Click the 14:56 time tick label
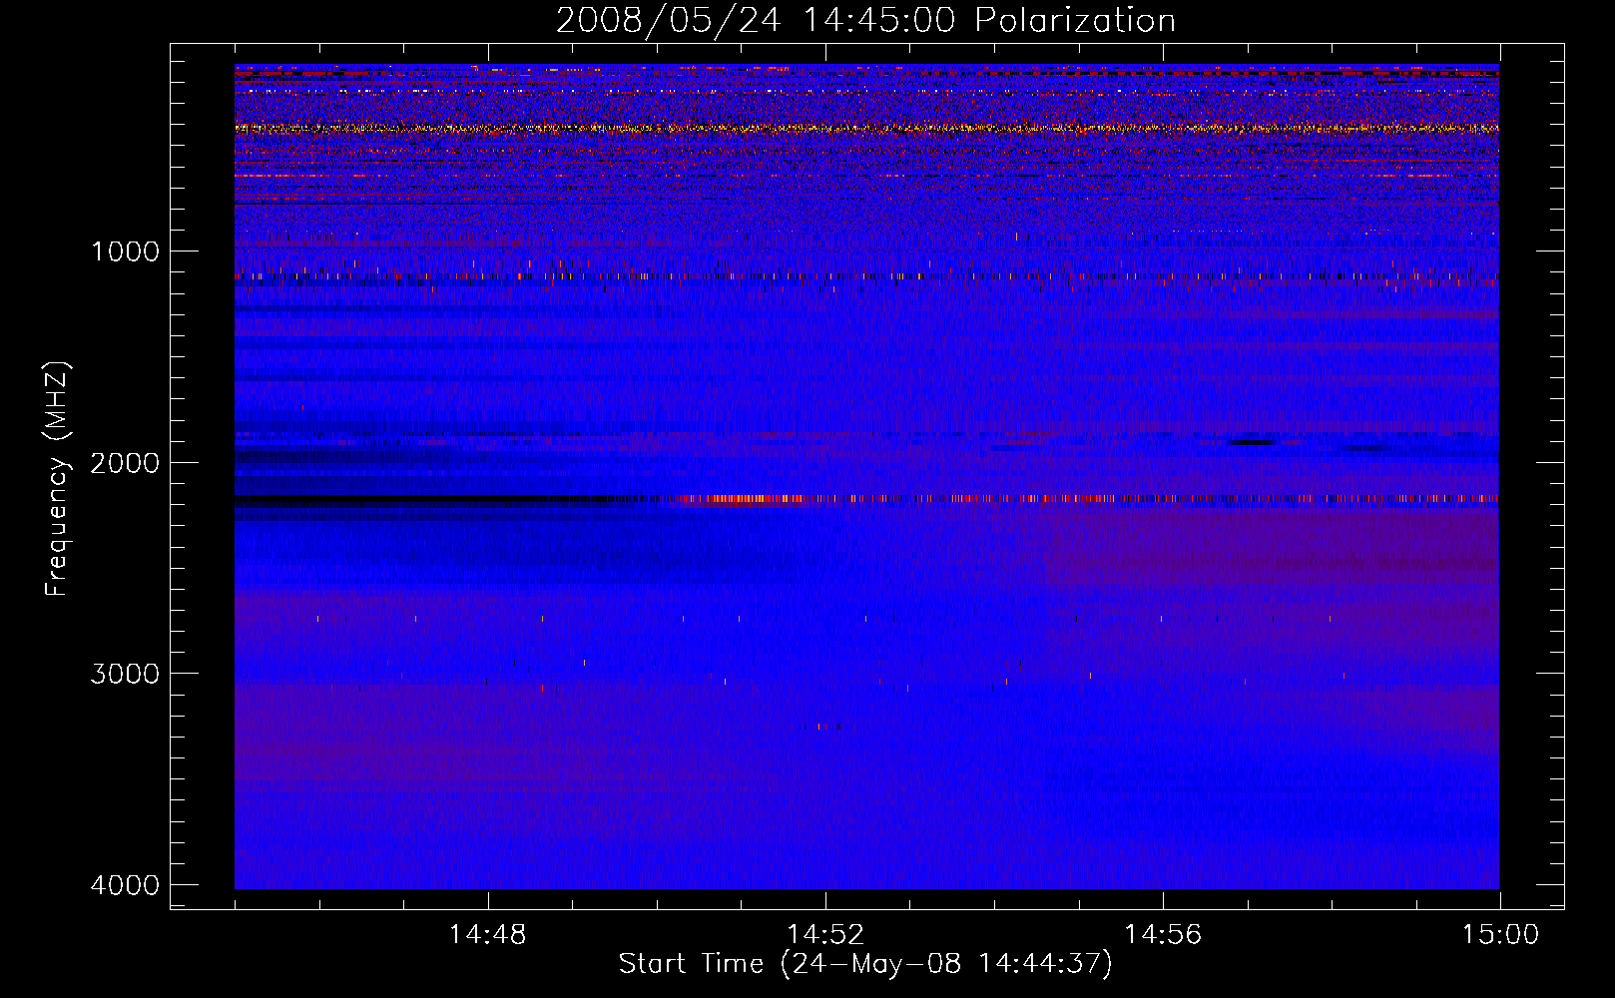This screenshot has height=998, width=1615. pos(1163,935)
